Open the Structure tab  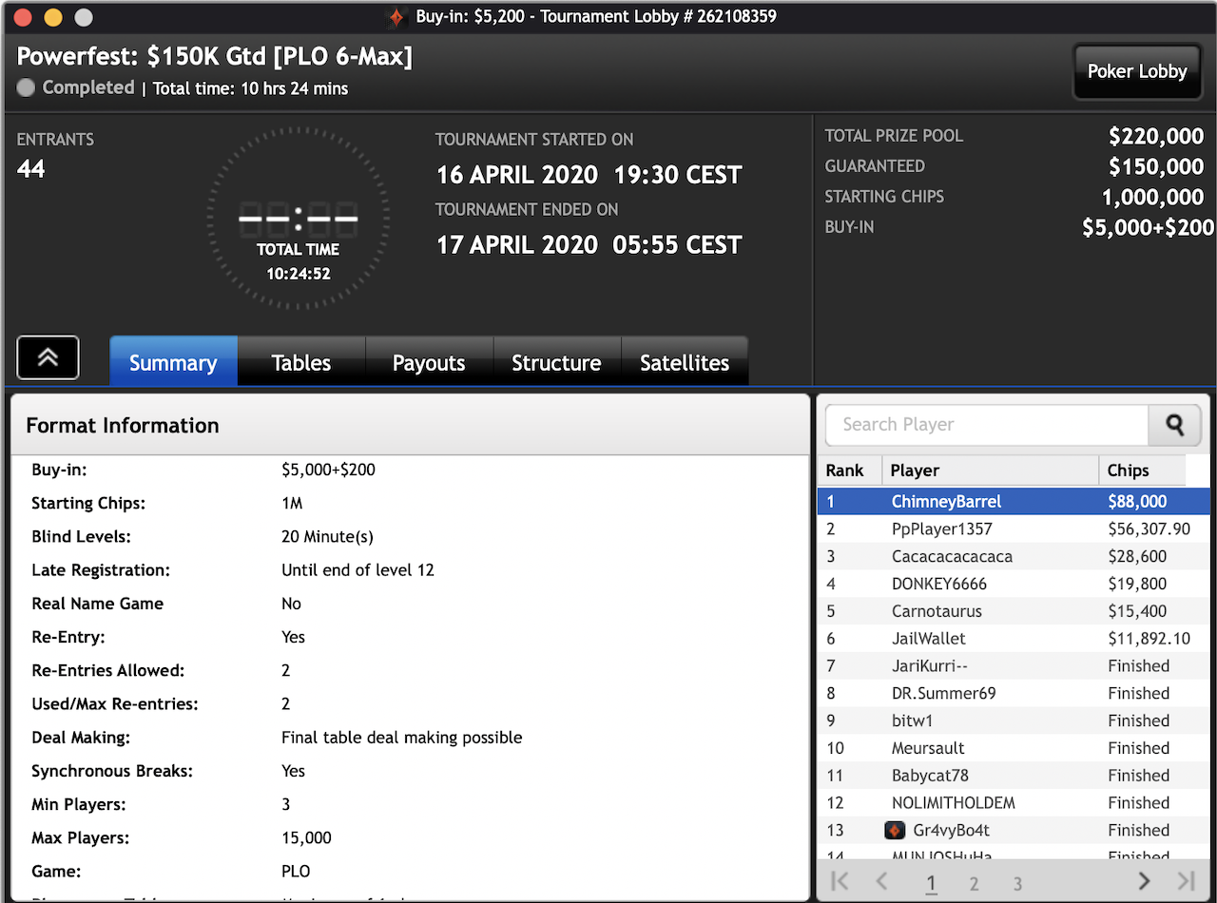click(556, 362)
